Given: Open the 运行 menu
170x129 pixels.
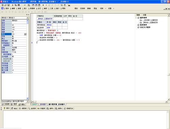Looking at the screenshot, I should (38, 8).
